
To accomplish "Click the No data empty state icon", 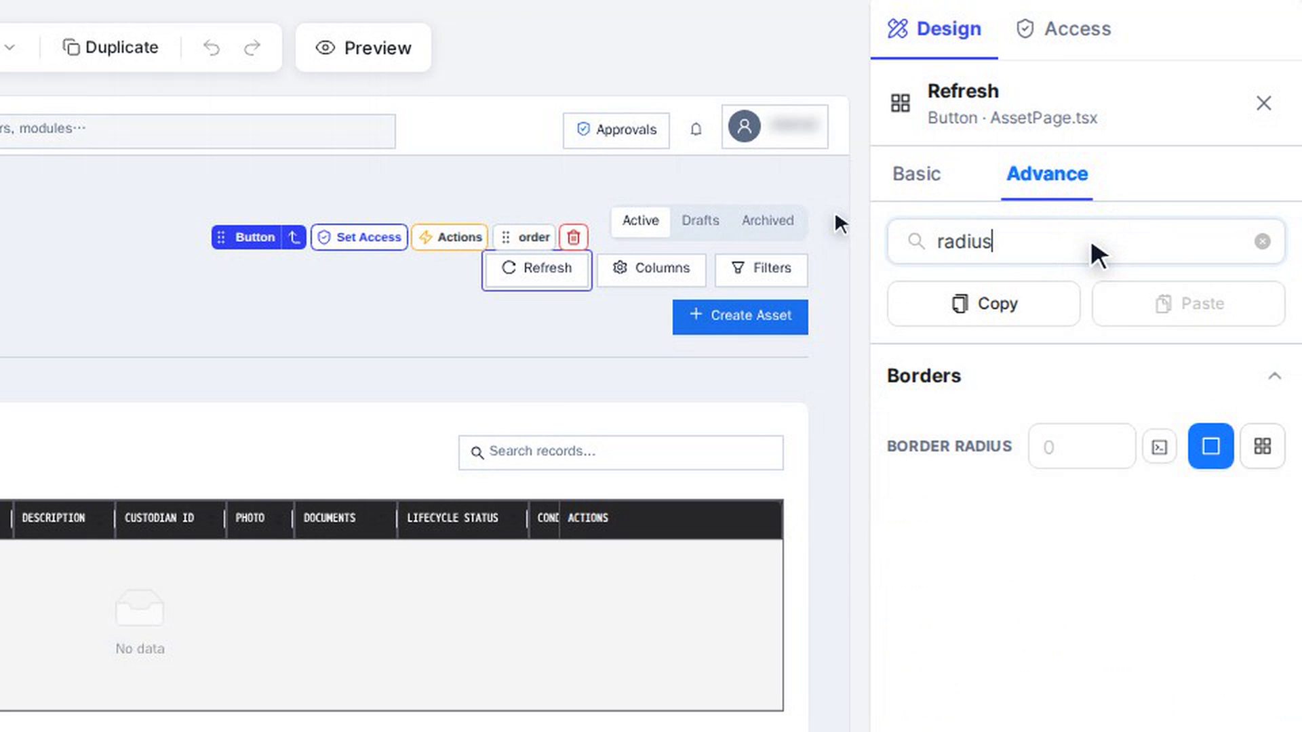I will tap(140, 608).
